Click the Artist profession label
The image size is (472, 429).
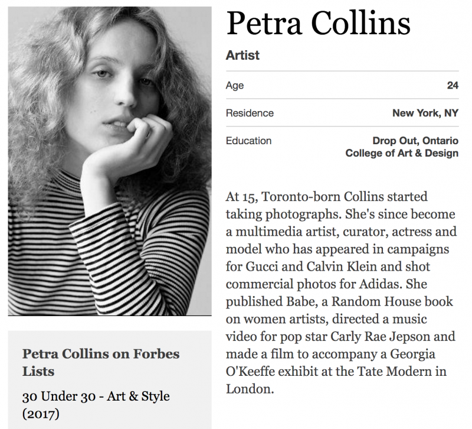pyautogui.click(x=242, y=55)
